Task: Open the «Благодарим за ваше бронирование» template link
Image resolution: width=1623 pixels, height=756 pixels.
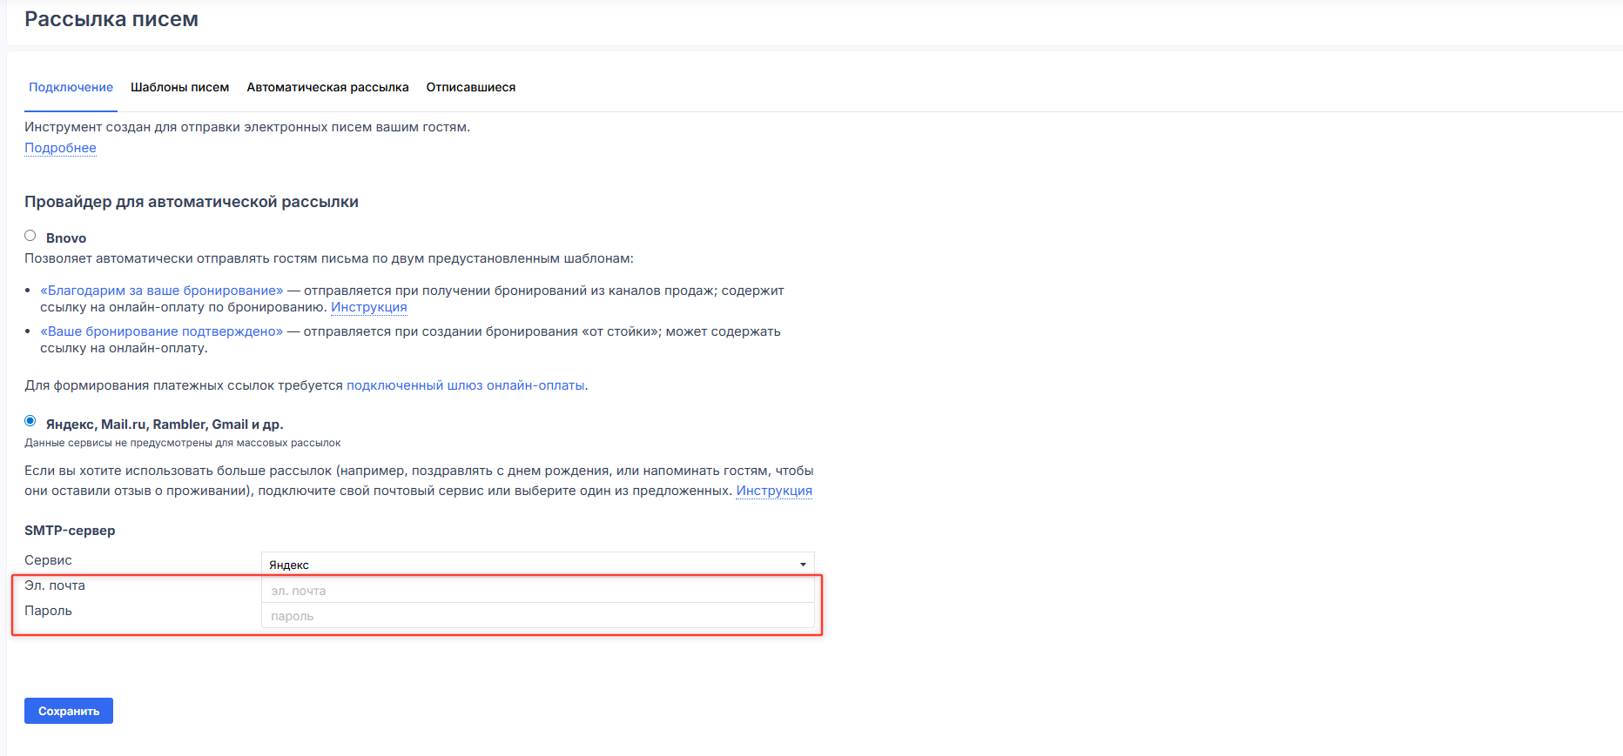Action: click(162, 291)
